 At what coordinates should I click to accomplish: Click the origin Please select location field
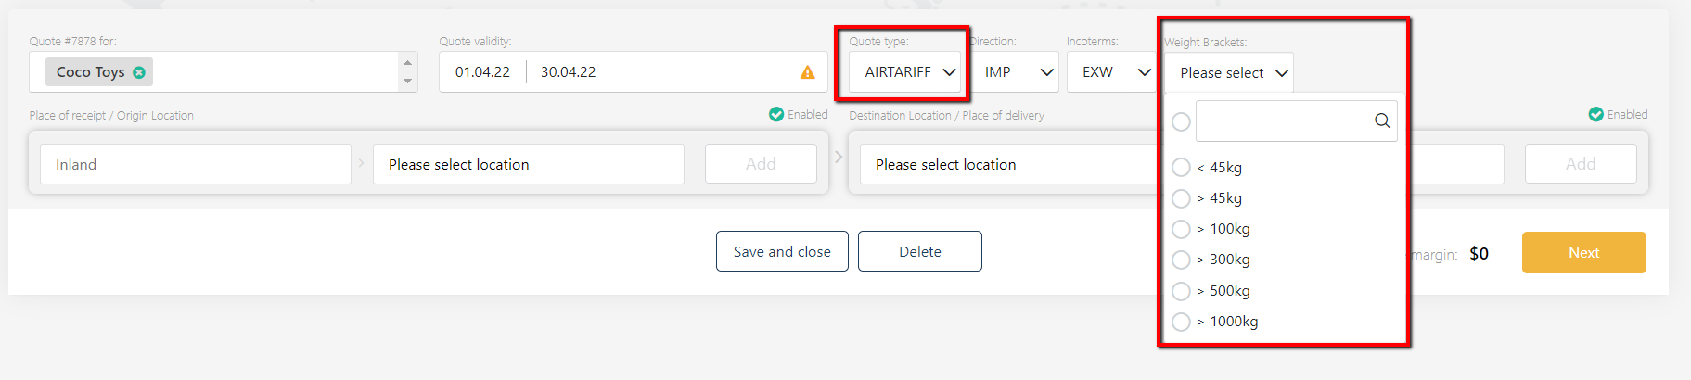click(529, 164)
